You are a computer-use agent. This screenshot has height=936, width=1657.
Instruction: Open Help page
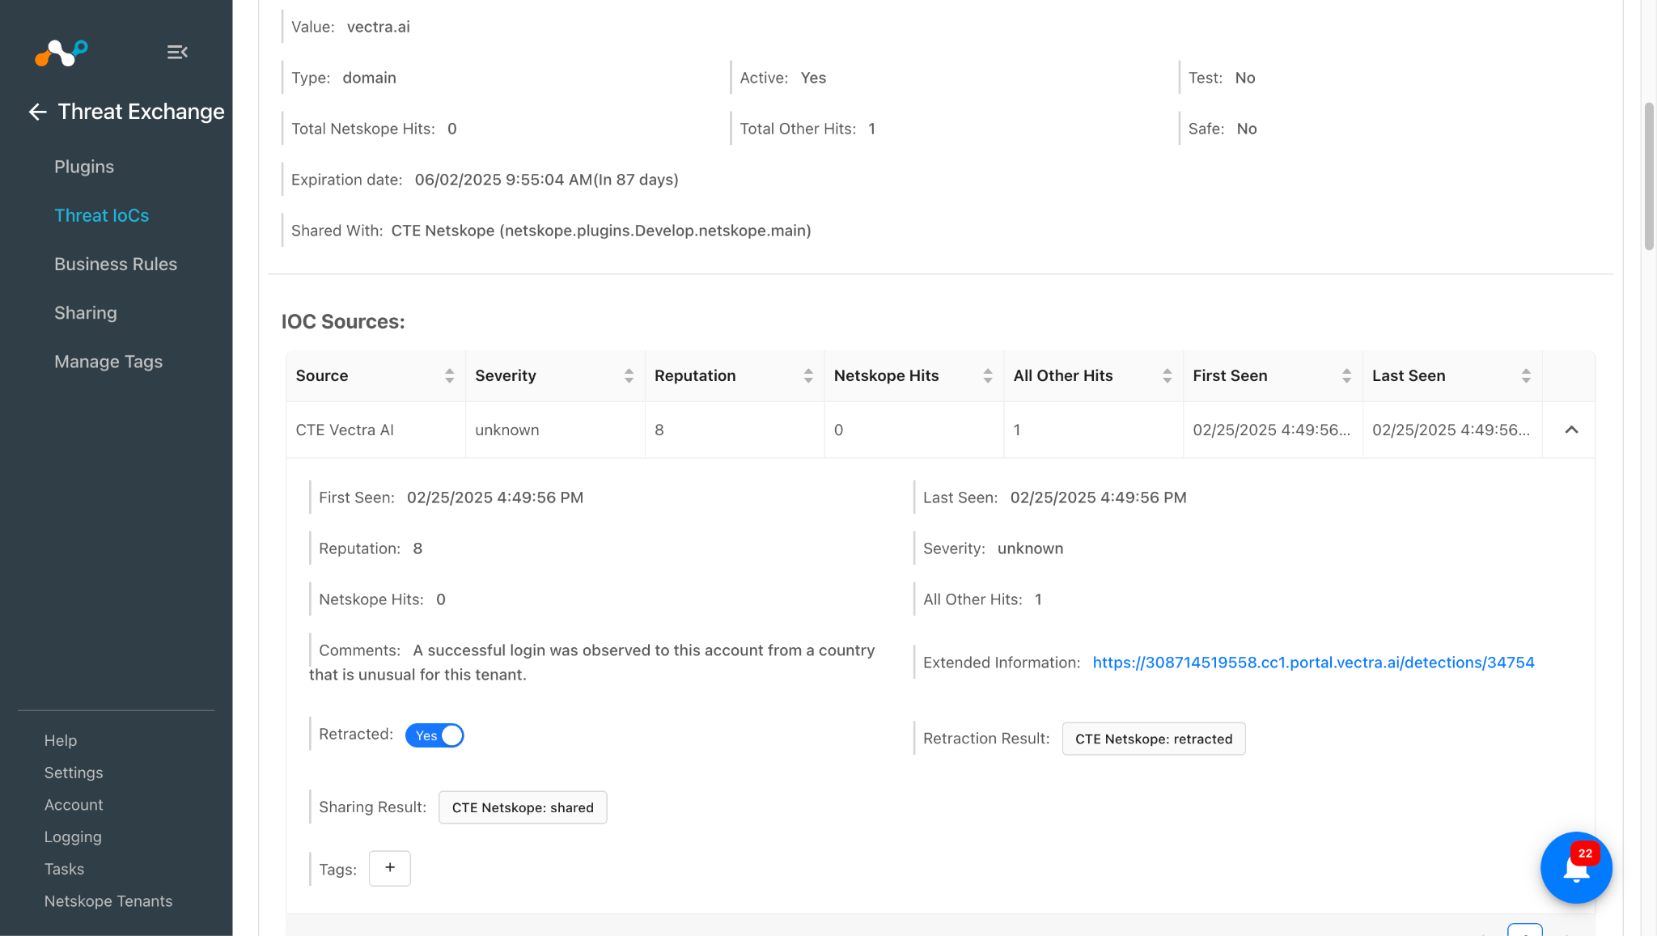coord(61,740)
